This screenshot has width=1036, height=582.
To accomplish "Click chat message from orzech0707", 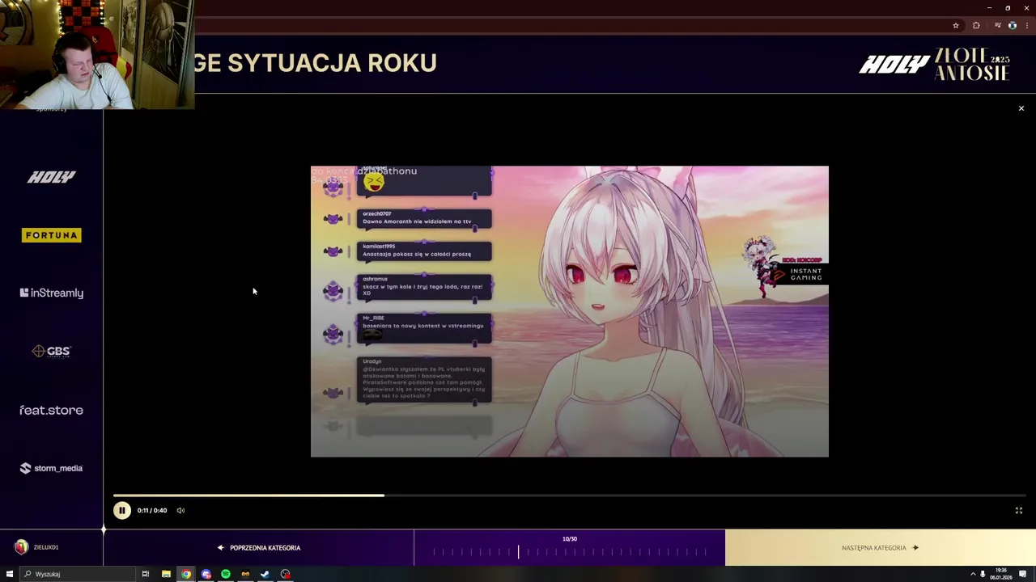I will (x=424, y=218).
